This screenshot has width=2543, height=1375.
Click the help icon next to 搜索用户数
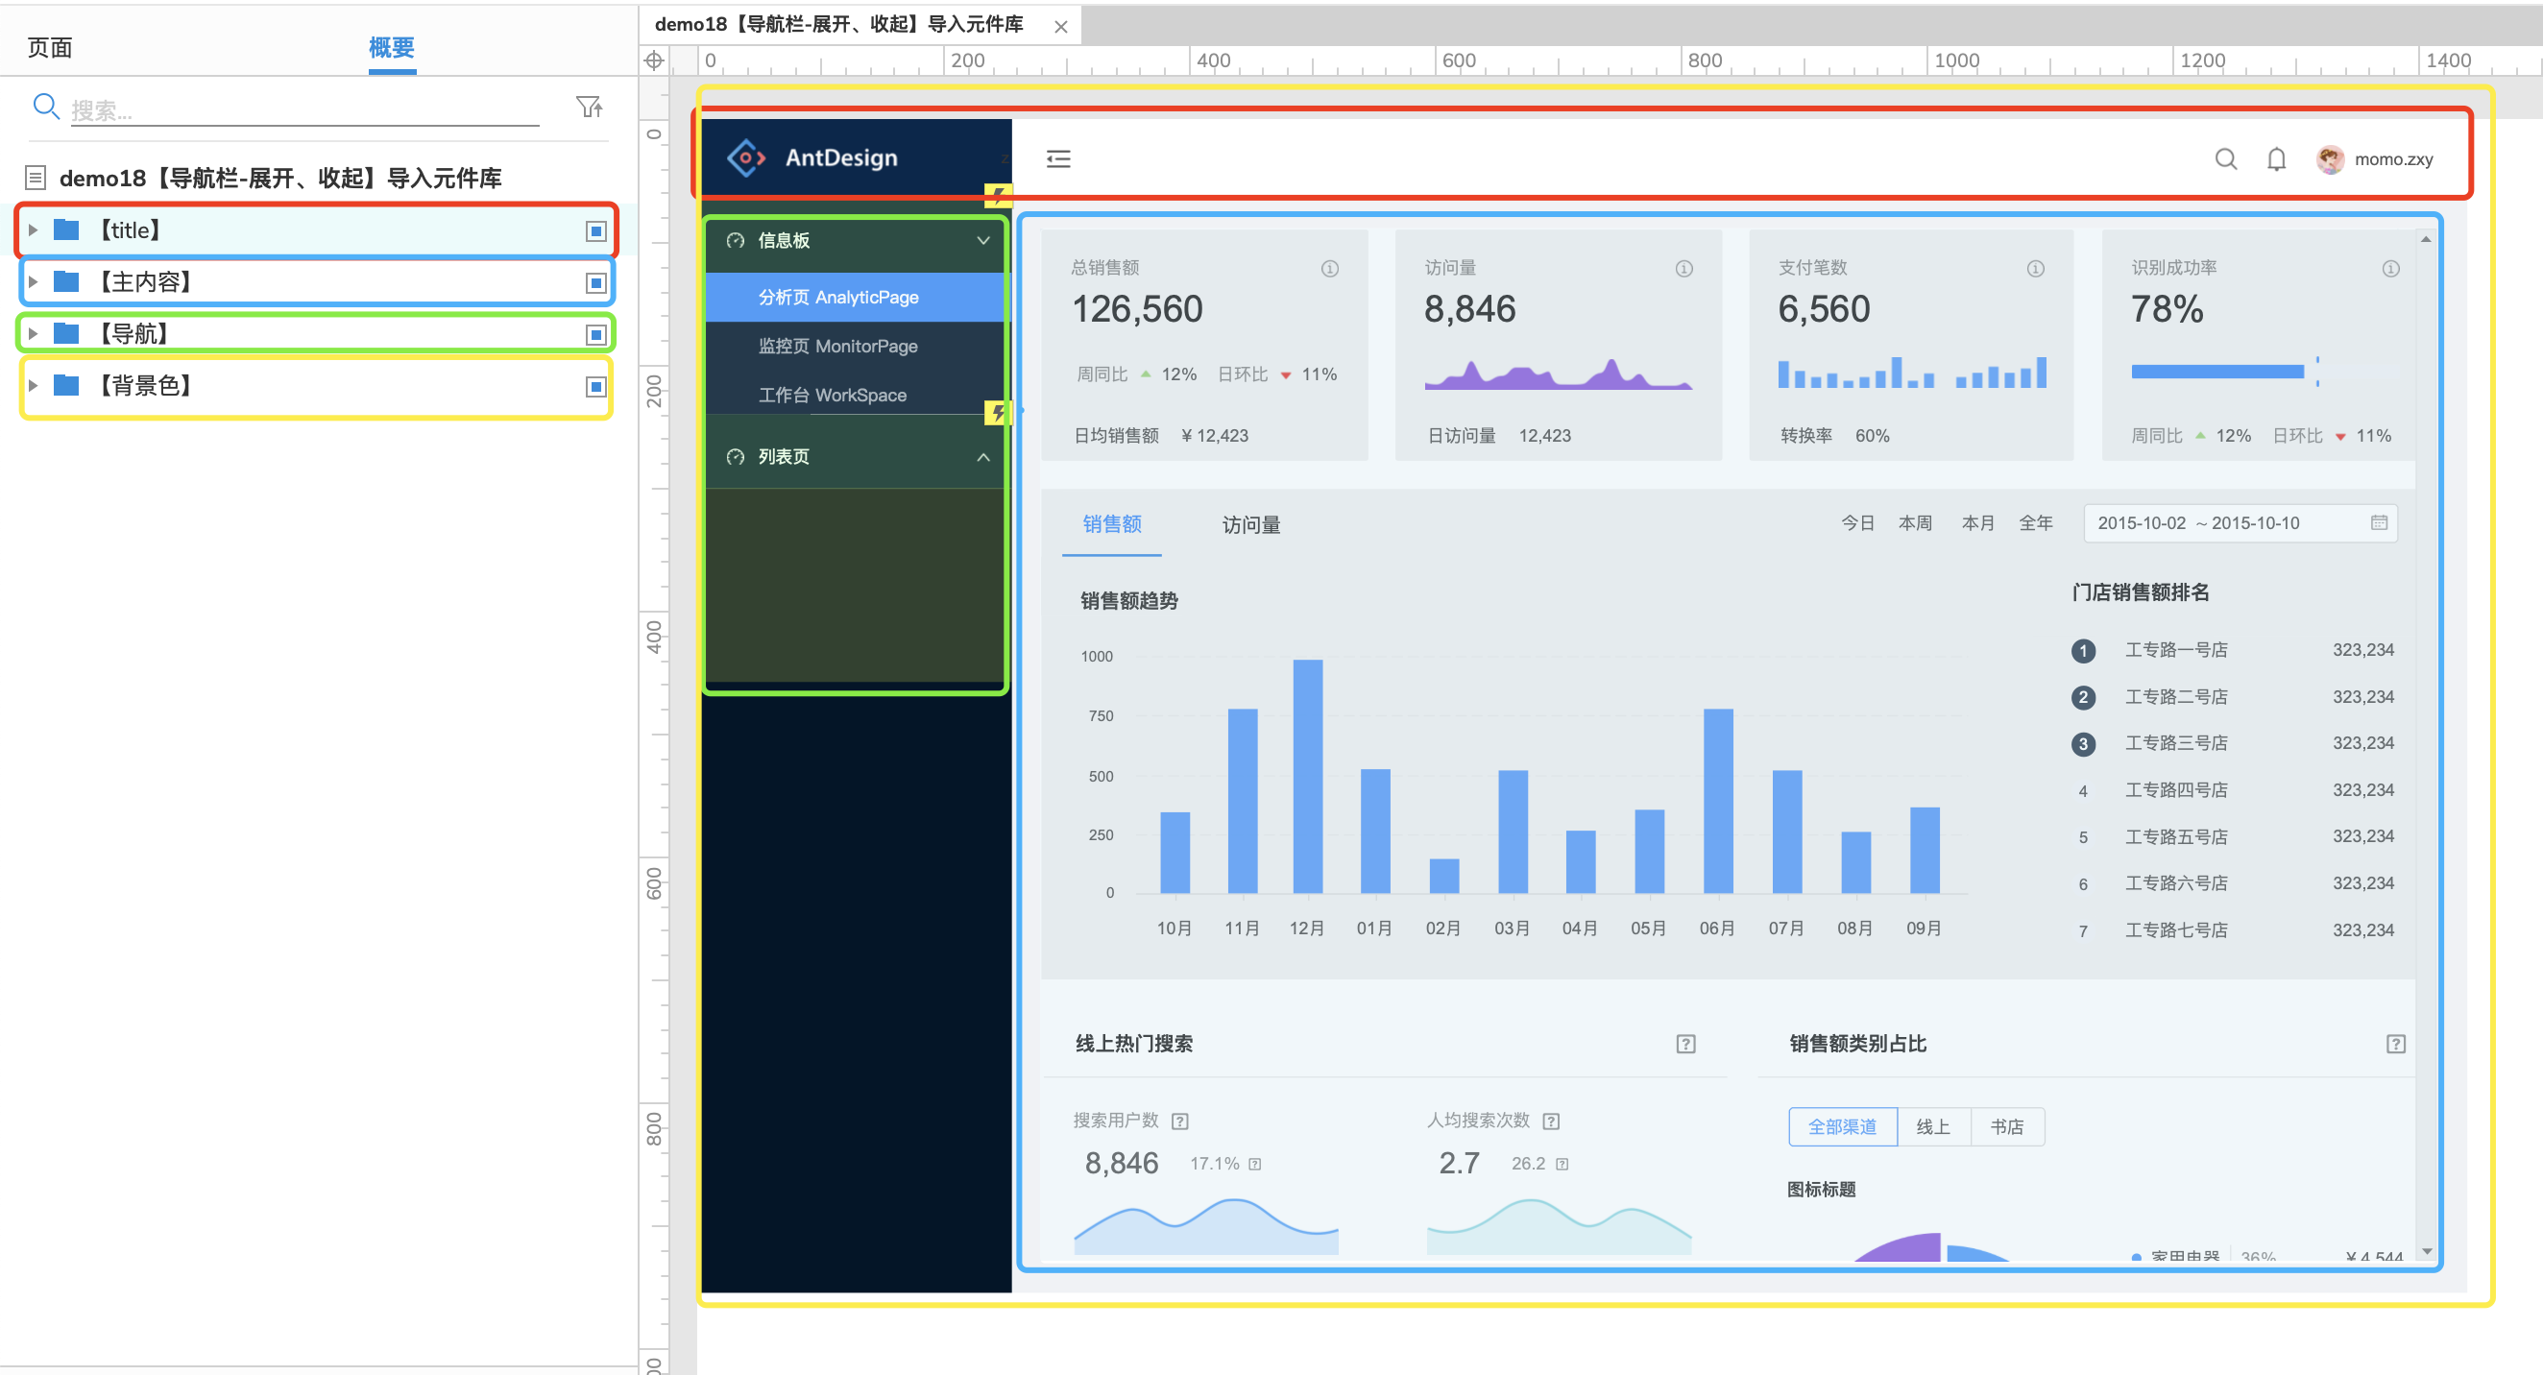(x=1179, y=1122)
